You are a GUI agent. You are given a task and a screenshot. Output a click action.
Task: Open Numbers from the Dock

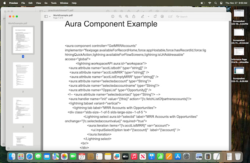160,156
